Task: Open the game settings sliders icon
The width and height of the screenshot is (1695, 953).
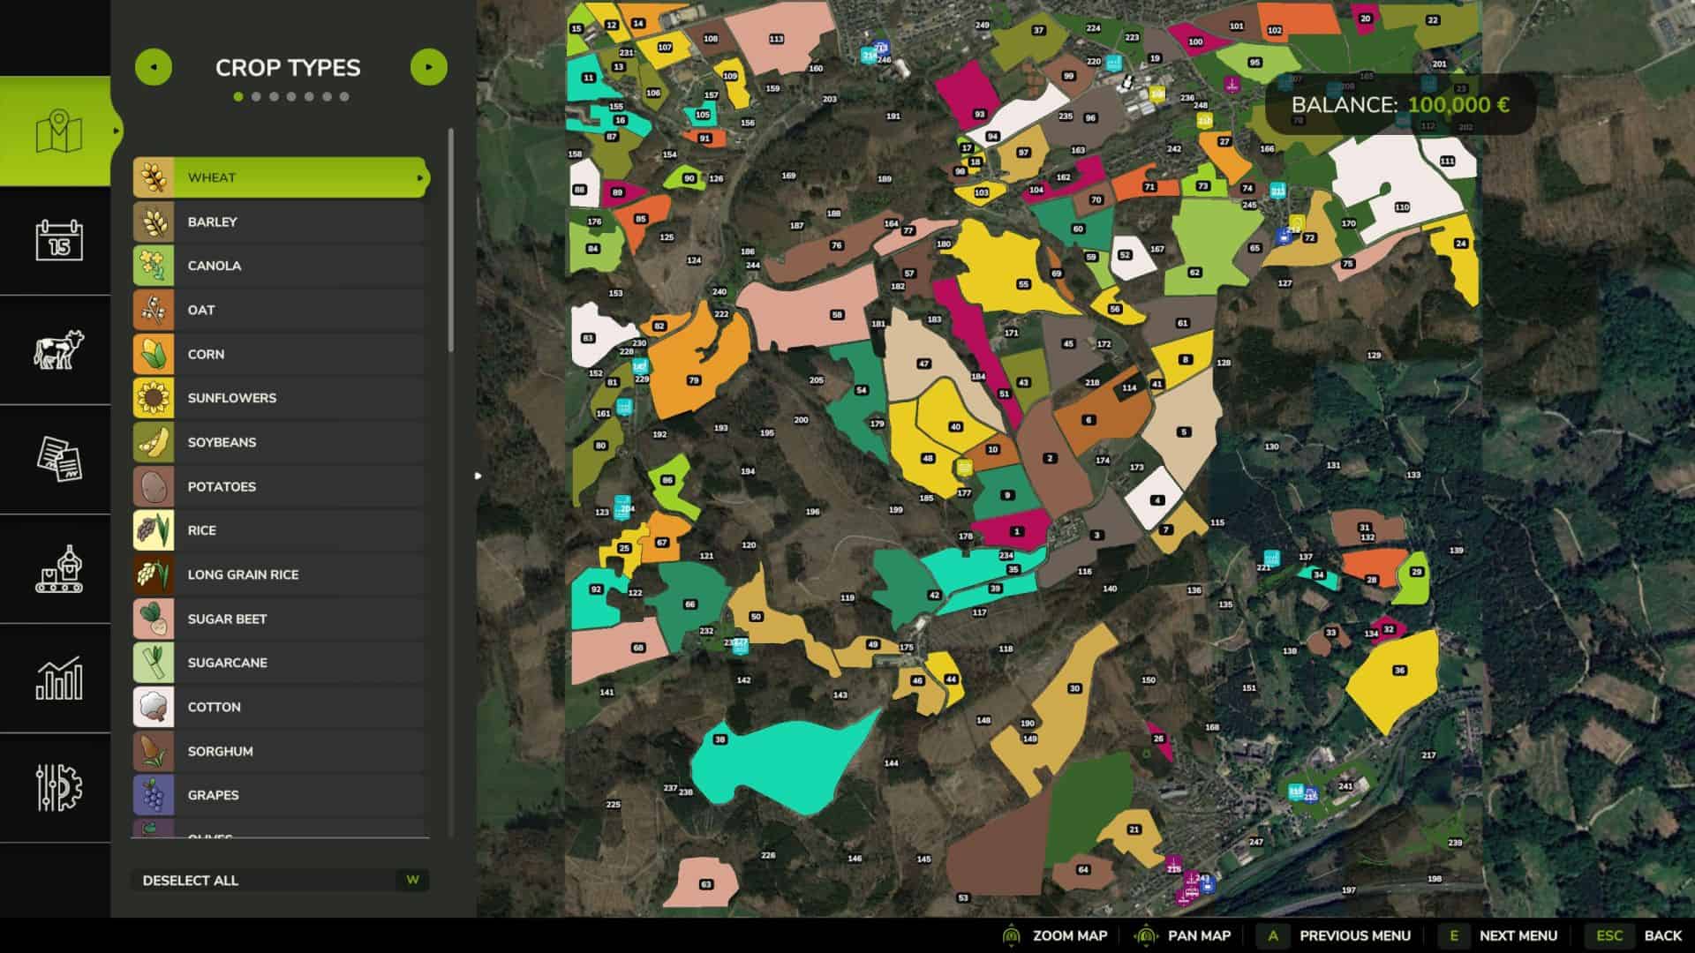Action: pos(58,787)
